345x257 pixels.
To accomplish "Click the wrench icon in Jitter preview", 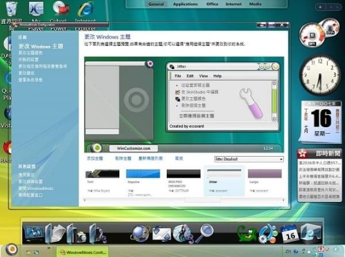I will tap(251, 103).
